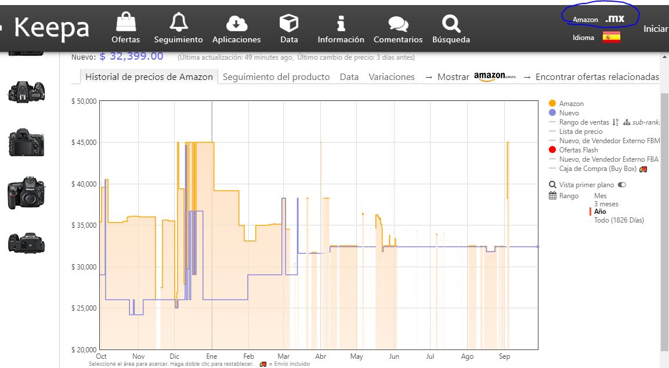Switch to Seguimiento del producto tab
Viewport: 669px width, 368px height.
tap(276, 76)
